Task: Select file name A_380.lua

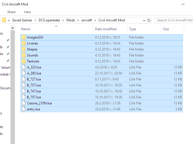Action: click(x=34, y=73)
